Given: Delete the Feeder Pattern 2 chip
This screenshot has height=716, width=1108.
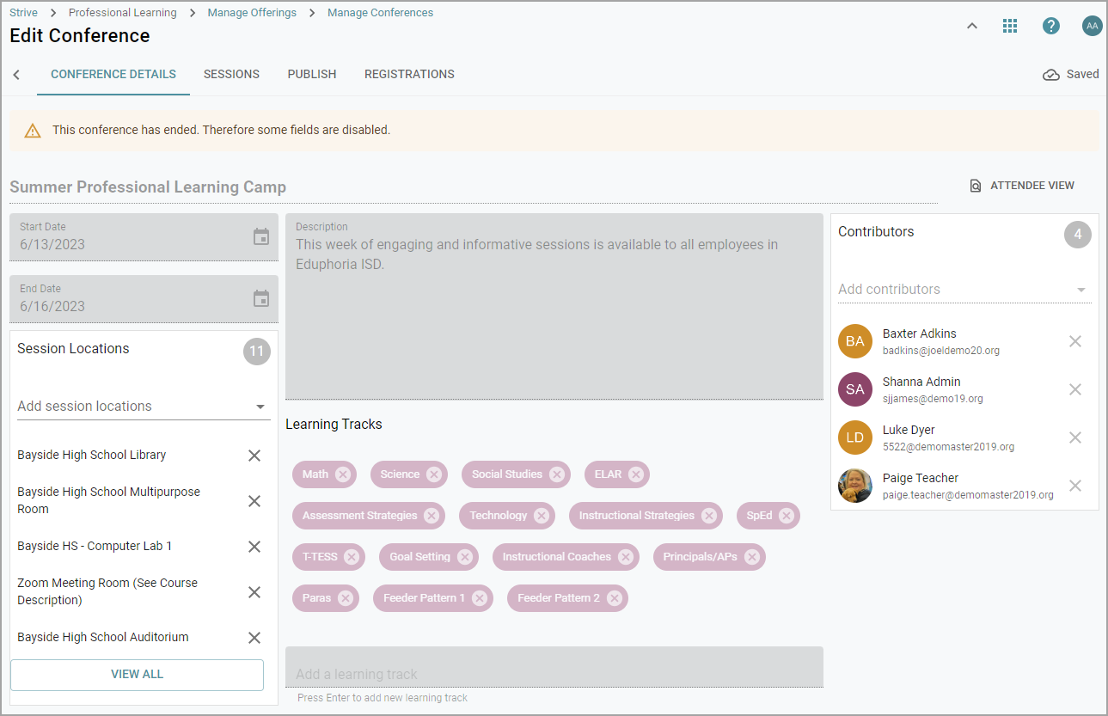Looking at the screenshot, I should [615, 598].
